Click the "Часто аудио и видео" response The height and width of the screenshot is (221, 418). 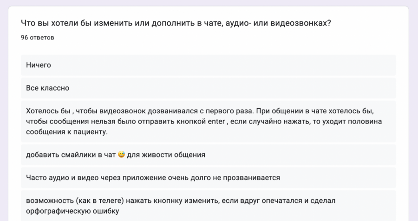click(209, 178)
